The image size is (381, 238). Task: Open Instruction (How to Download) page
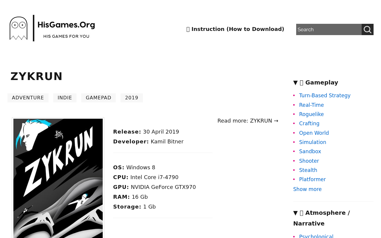click(x=235, y=29)
